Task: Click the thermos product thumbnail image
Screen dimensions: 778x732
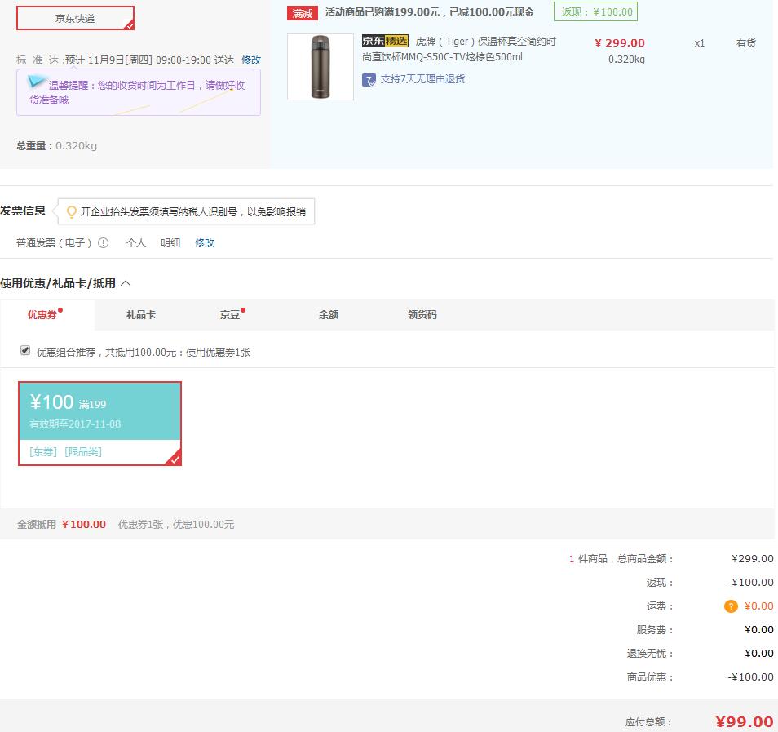Action: [x=320, y=67]
